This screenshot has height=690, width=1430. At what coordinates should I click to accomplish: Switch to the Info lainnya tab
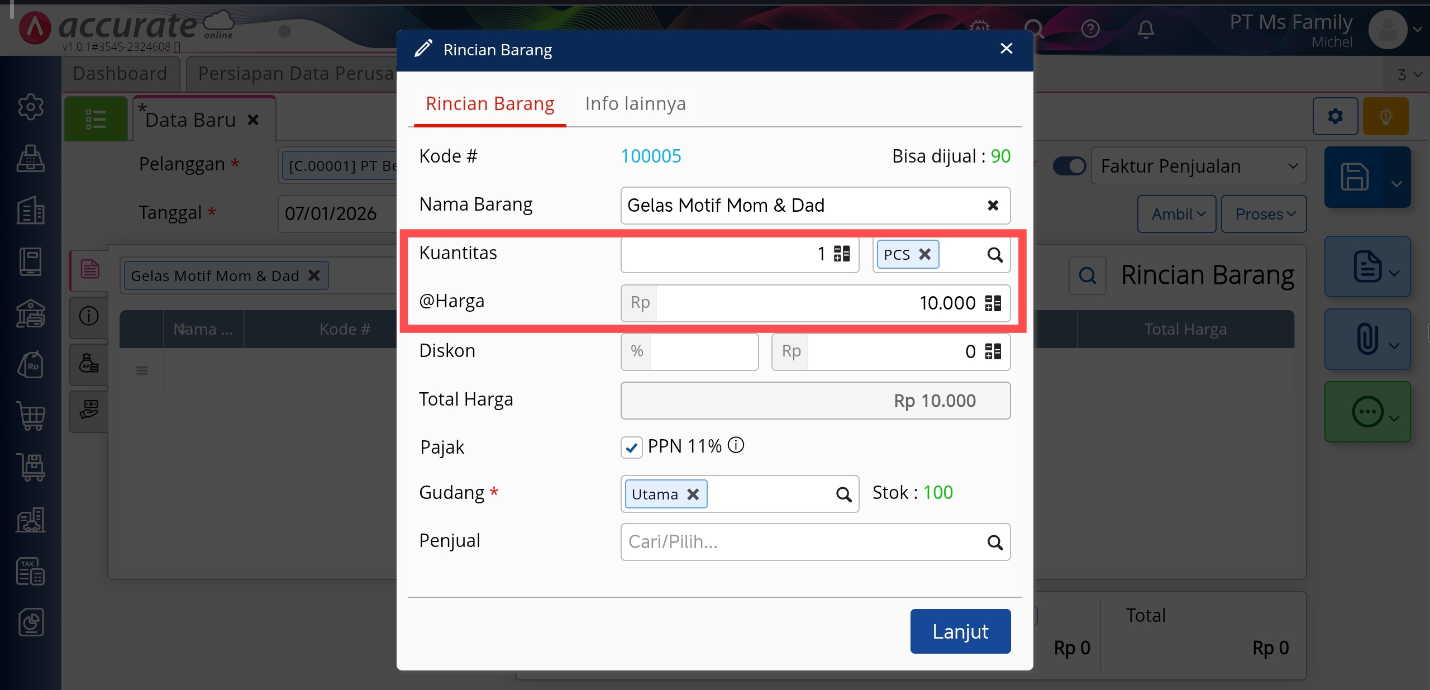635,104
